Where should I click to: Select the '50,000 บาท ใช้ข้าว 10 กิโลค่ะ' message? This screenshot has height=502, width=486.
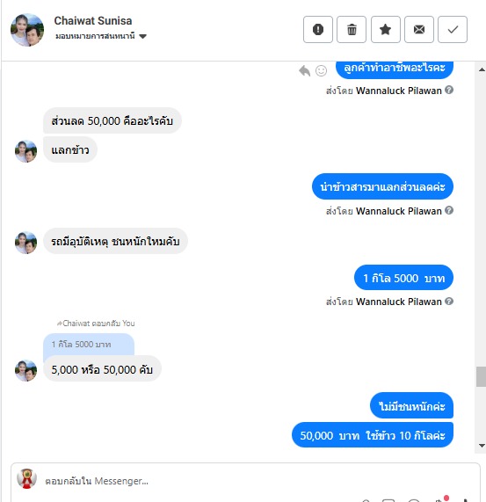tap(373, 435)
